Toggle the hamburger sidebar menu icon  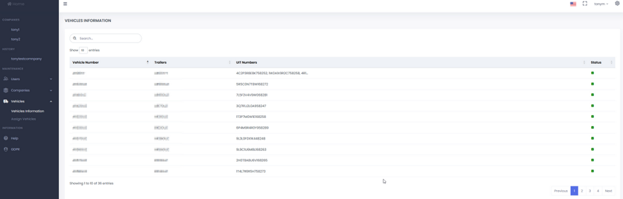(65, 4)
